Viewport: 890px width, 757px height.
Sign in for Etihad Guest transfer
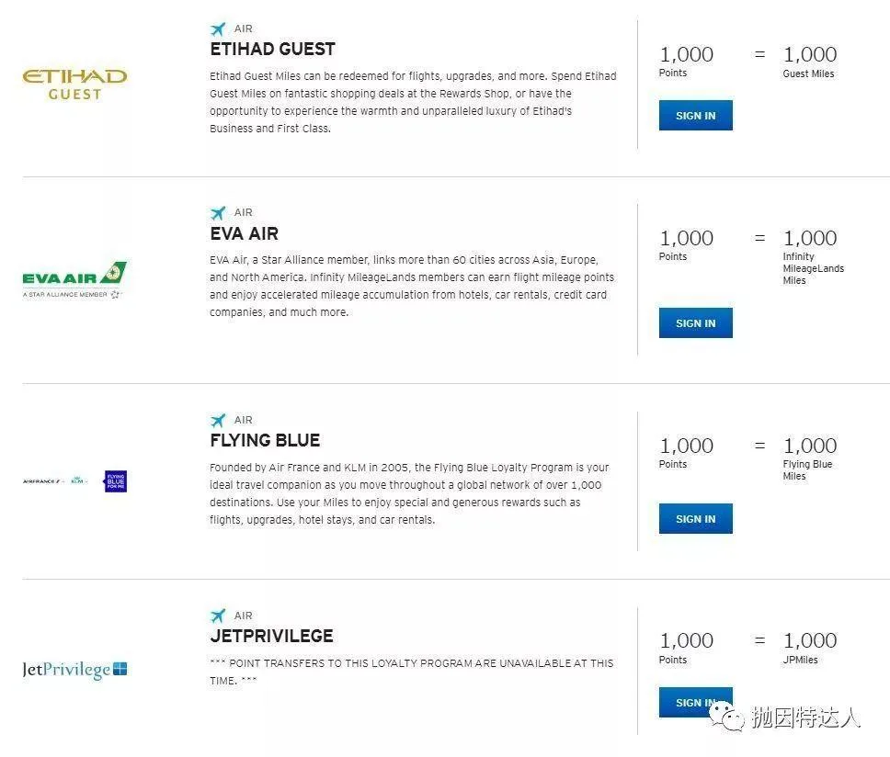(695, 116)
